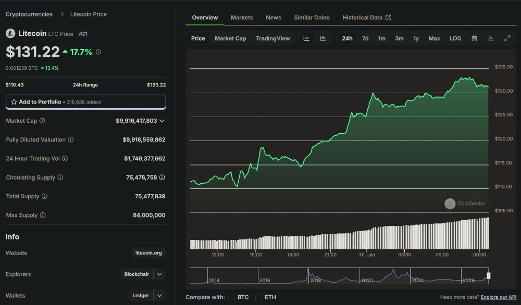Image resolution: width=521 pixels, height=305 pixels.
Task: Open litecoin.org website link
Action: coord(148,253)
